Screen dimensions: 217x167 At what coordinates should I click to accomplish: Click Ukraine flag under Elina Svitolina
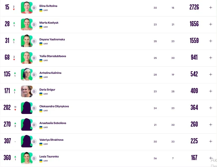tap(41, 10)
